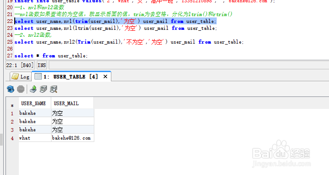Click line number 25 in the gutter
The width and height of the screenshot is (329, 175).
pos(10,42)
